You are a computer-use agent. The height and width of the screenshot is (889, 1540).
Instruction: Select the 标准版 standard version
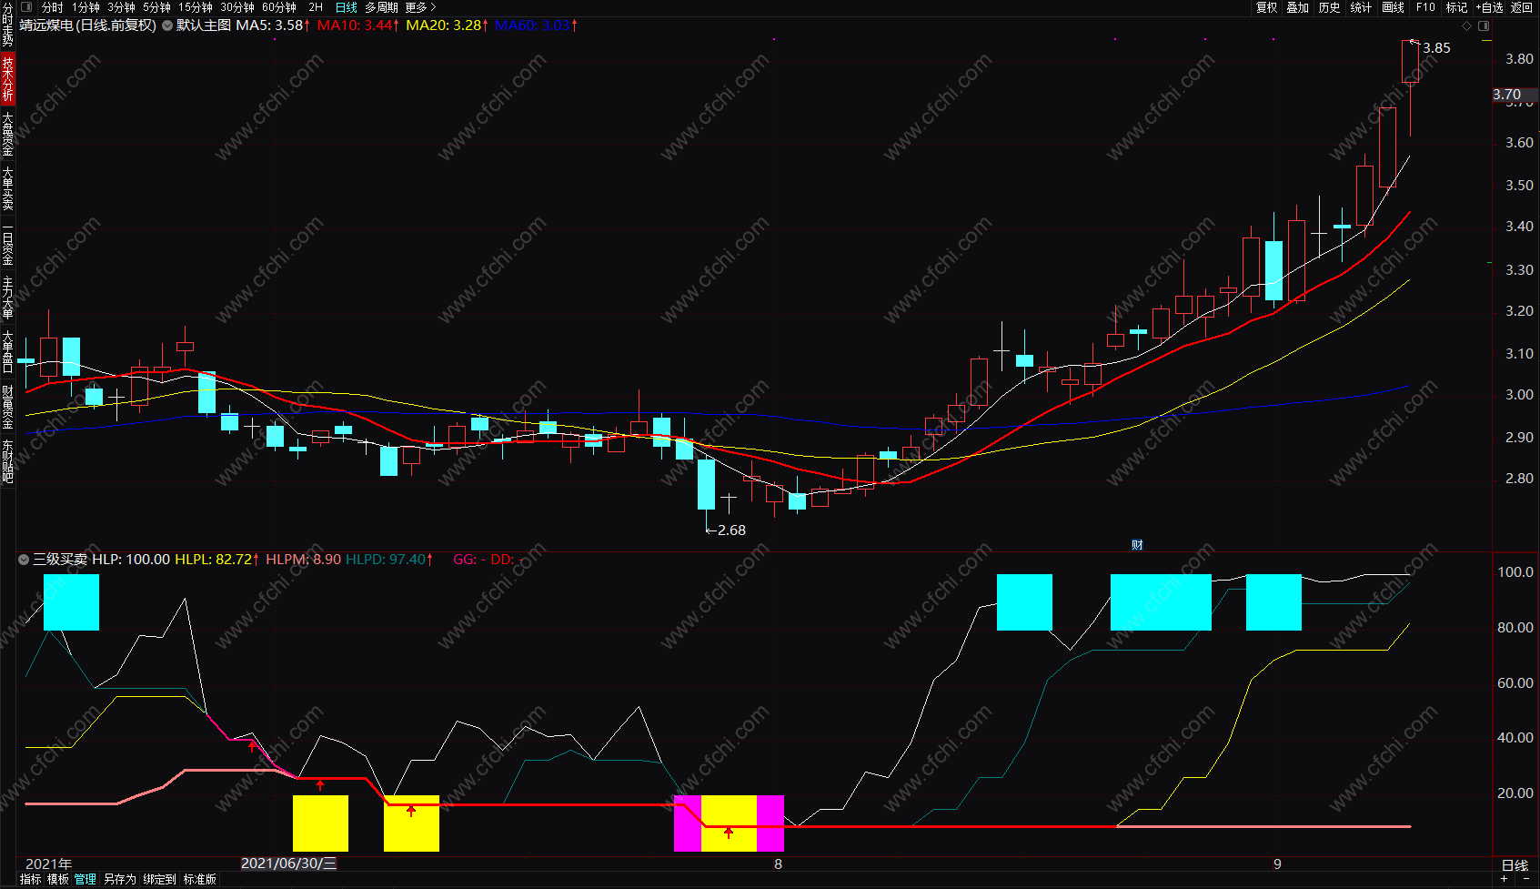pos(200,879)
